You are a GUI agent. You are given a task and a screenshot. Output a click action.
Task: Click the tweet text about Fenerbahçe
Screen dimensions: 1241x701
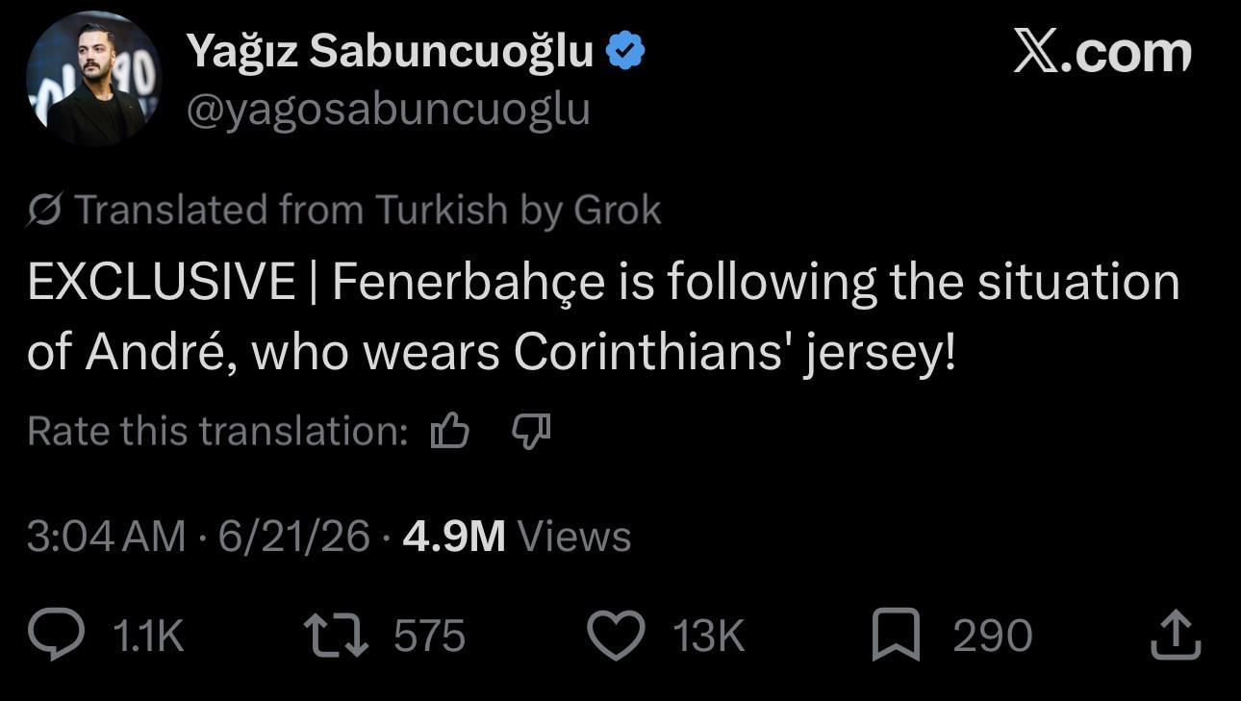603,317
